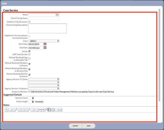
Task: Click the Client Facing Name field
Action: pyautogui.click(x=44, y=19)
